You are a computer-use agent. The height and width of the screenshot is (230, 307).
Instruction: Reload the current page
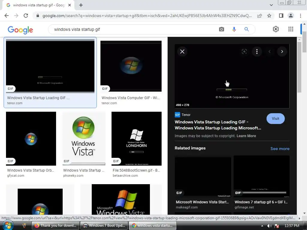26,16
